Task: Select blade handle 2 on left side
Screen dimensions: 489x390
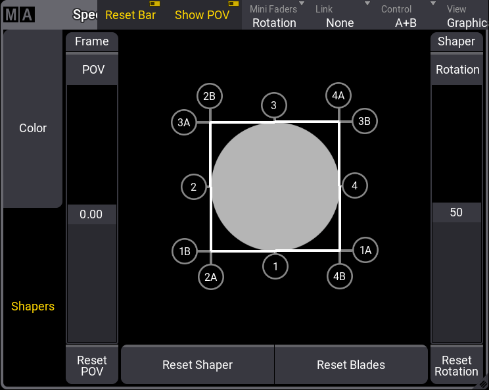Action: coord(194,187)
